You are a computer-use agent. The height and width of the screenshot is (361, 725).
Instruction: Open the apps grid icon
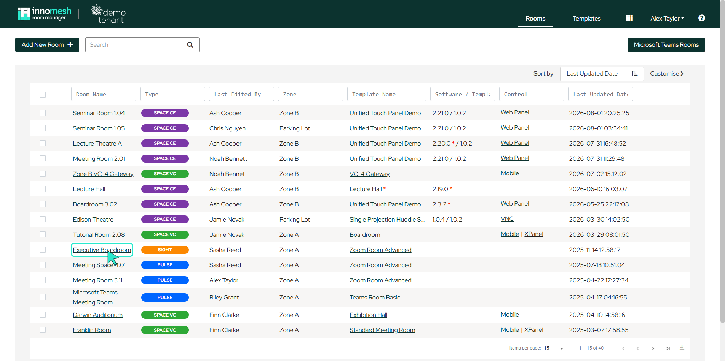(629, 18)
